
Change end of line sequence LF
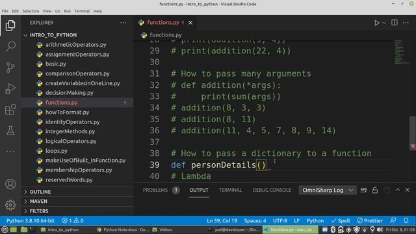(296, 221)
